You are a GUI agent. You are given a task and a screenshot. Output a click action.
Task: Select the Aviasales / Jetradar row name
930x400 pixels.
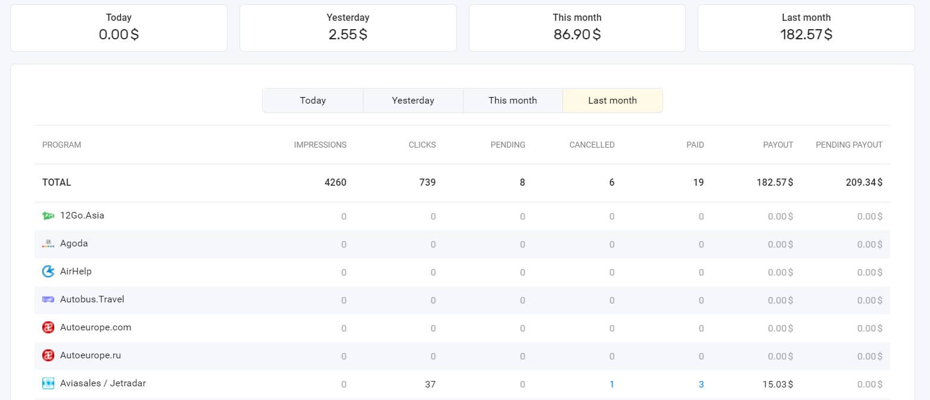[x=103, y=383]
